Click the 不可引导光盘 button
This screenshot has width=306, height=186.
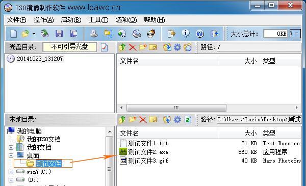[70, 47]
